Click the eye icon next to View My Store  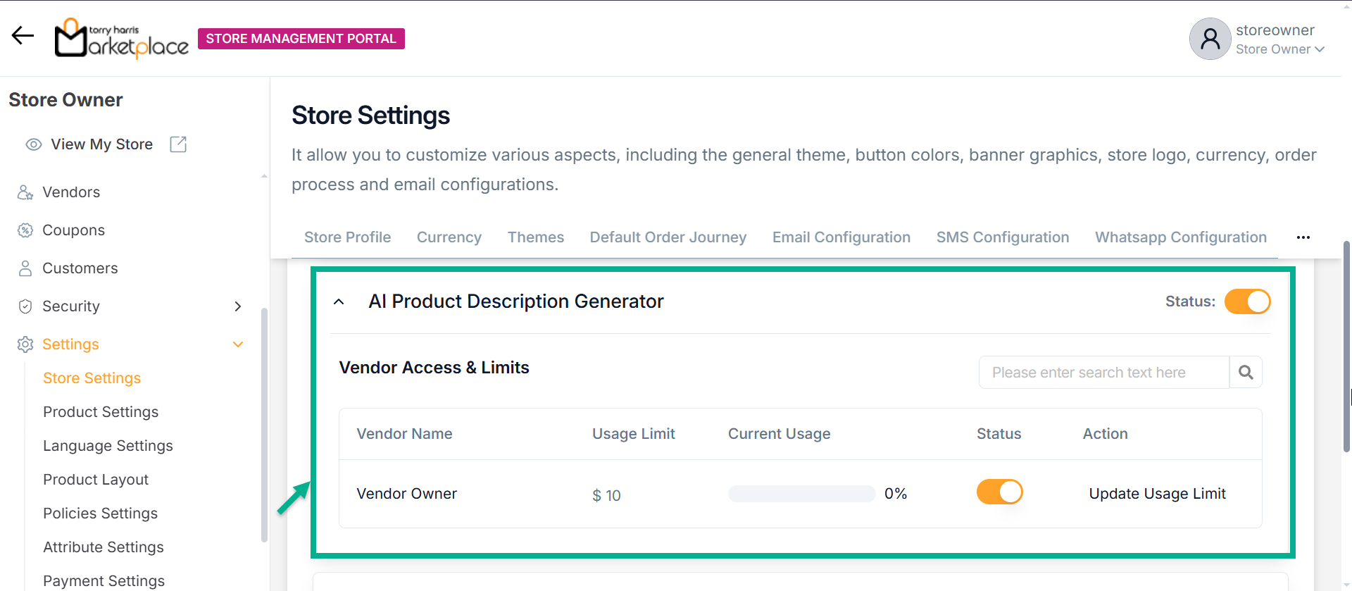33,144
